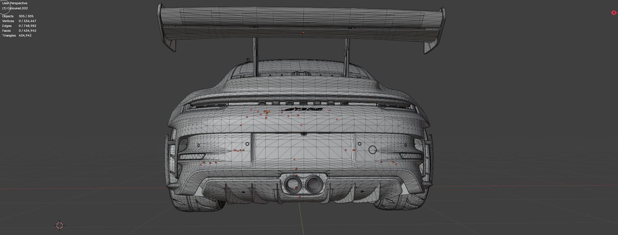Select the large circular ring on the right bumper
Viewport: 618px width, 235px height.
(373, 150)
